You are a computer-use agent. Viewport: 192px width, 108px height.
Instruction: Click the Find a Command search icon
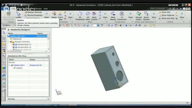(170, 9)
